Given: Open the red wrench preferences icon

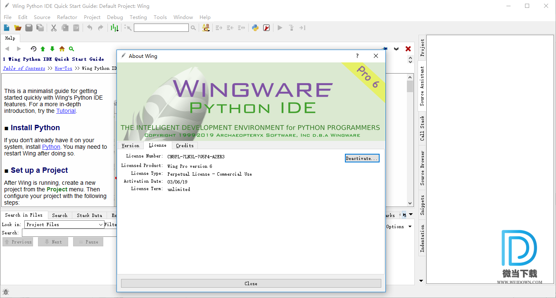Looking at the screenshot, I should point(266,28).
